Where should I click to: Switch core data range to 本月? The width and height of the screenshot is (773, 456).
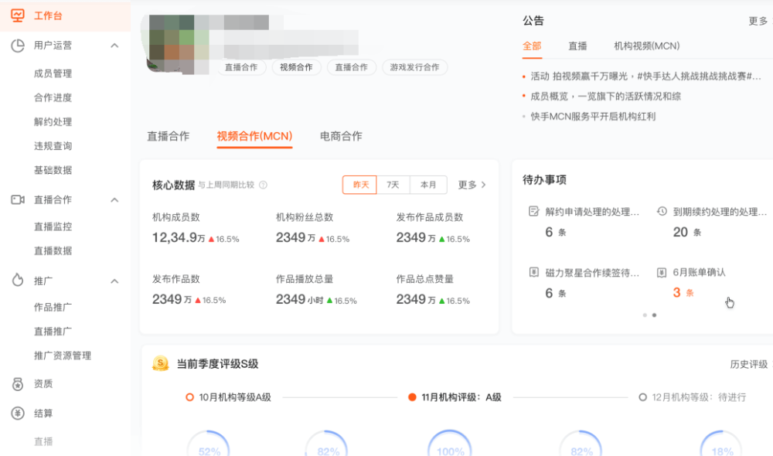tap(428, 185)
